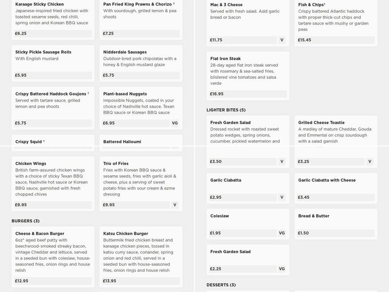Select the Nidderdale Sausages card
This screenshot has height=292, width=389.
pyautogui.click(x=141, y=62)
